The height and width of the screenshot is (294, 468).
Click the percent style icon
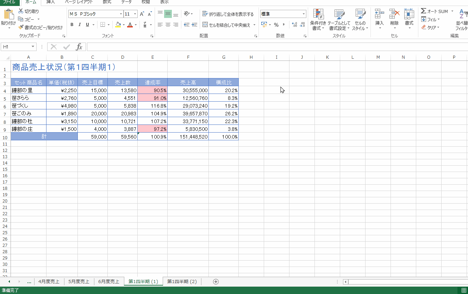(x=276, y=25)
